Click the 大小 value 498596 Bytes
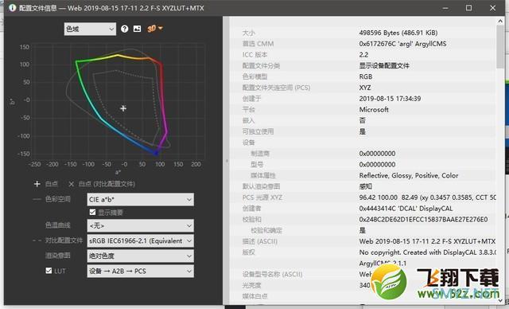This screenshot has height=309, width=509. [398, 33]
